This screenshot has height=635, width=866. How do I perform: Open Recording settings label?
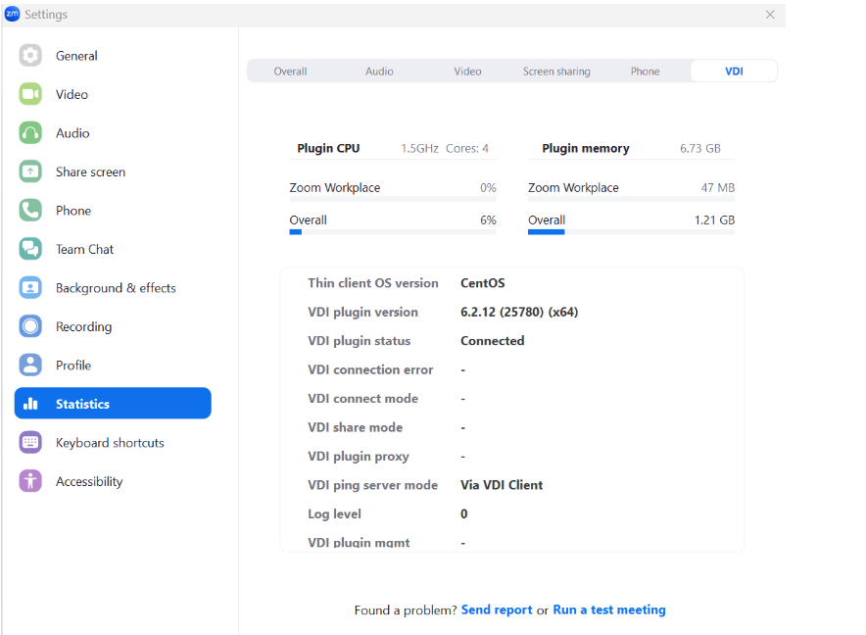point(84,326)
